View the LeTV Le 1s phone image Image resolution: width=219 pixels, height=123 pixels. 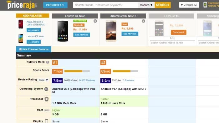159,28
